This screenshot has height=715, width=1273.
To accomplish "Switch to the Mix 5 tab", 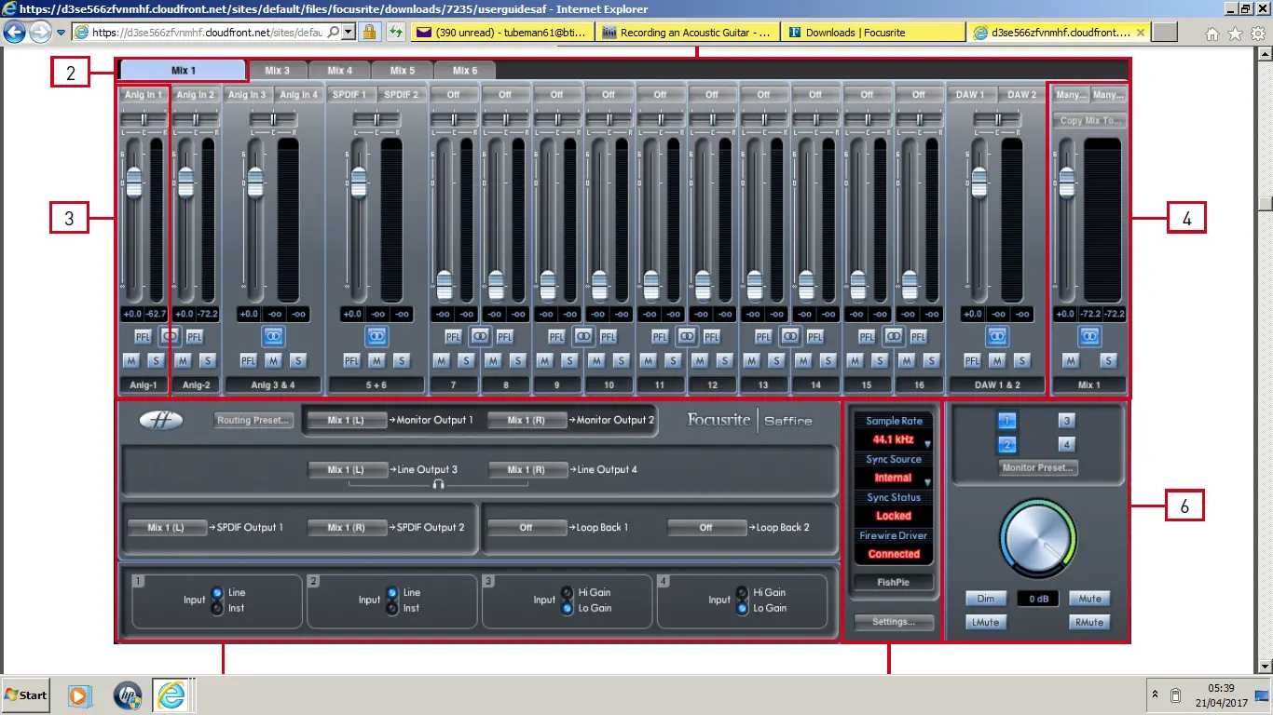I will (x=402, y=70).
